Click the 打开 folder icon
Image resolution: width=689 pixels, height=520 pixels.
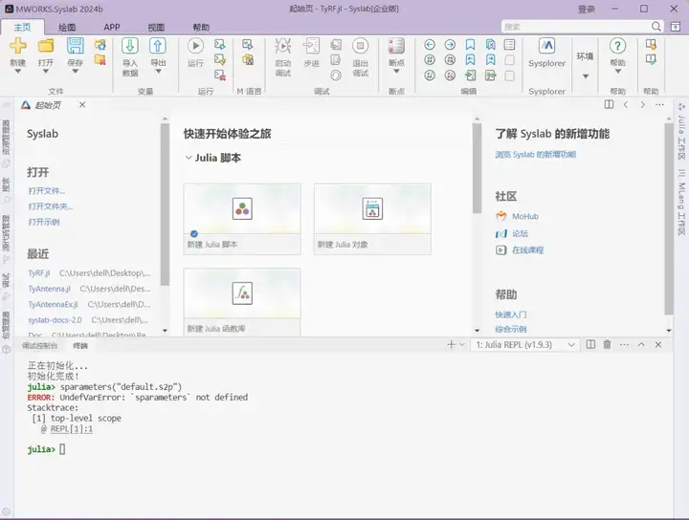coord(46,46)
